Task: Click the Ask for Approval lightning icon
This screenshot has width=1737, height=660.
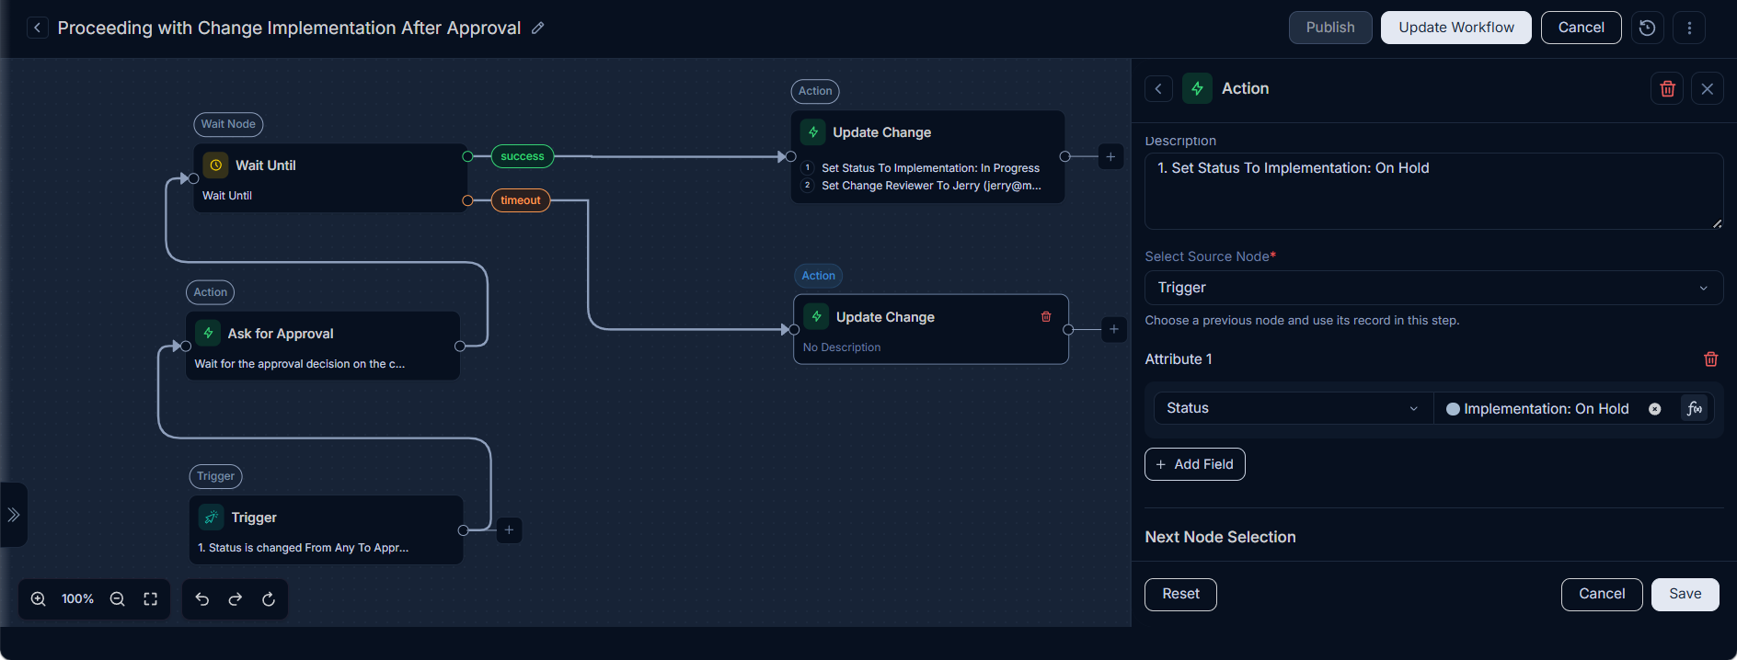Action: tap(208, 333)
